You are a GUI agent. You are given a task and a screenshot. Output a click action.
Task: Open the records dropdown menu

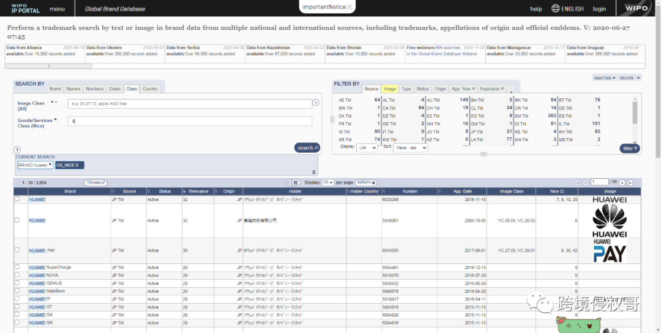630,78
